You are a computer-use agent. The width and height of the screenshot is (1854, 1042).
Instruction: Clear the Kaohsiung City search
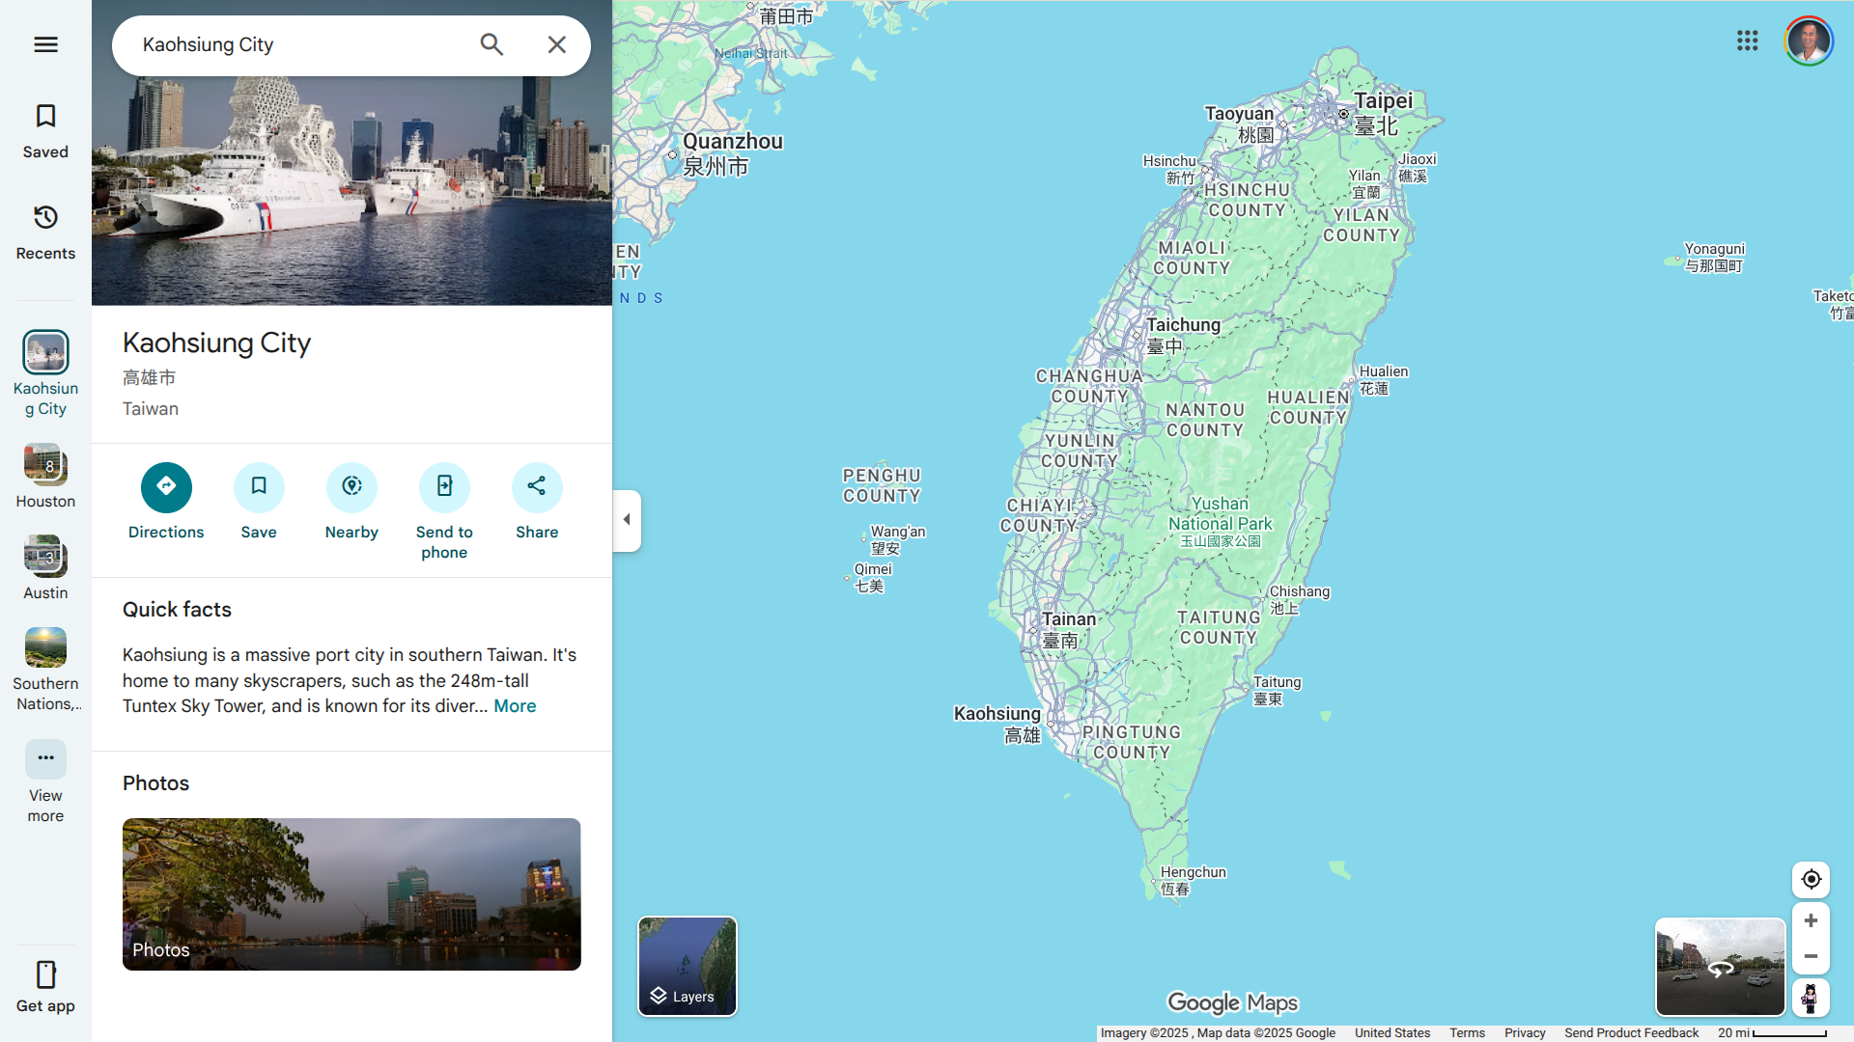pos(556,44)
